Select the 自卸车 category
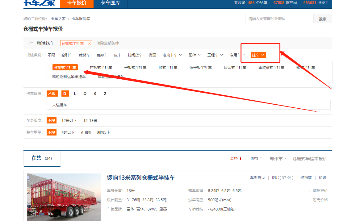Image resolution: width=352 pixels, height=221 pixels. [102, 55]
